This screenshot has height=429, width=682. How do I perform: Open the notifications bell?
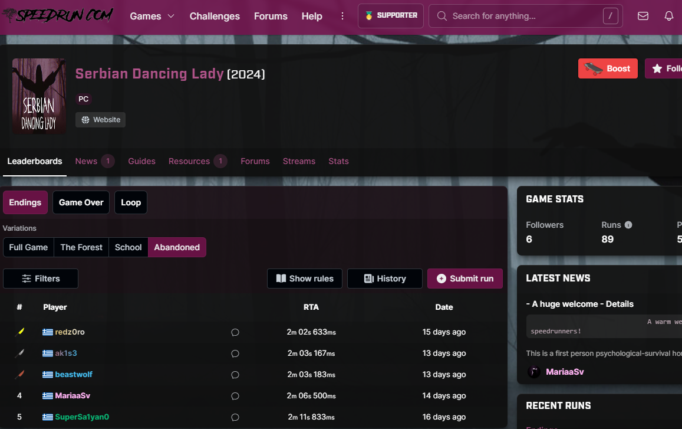[669, 16]
